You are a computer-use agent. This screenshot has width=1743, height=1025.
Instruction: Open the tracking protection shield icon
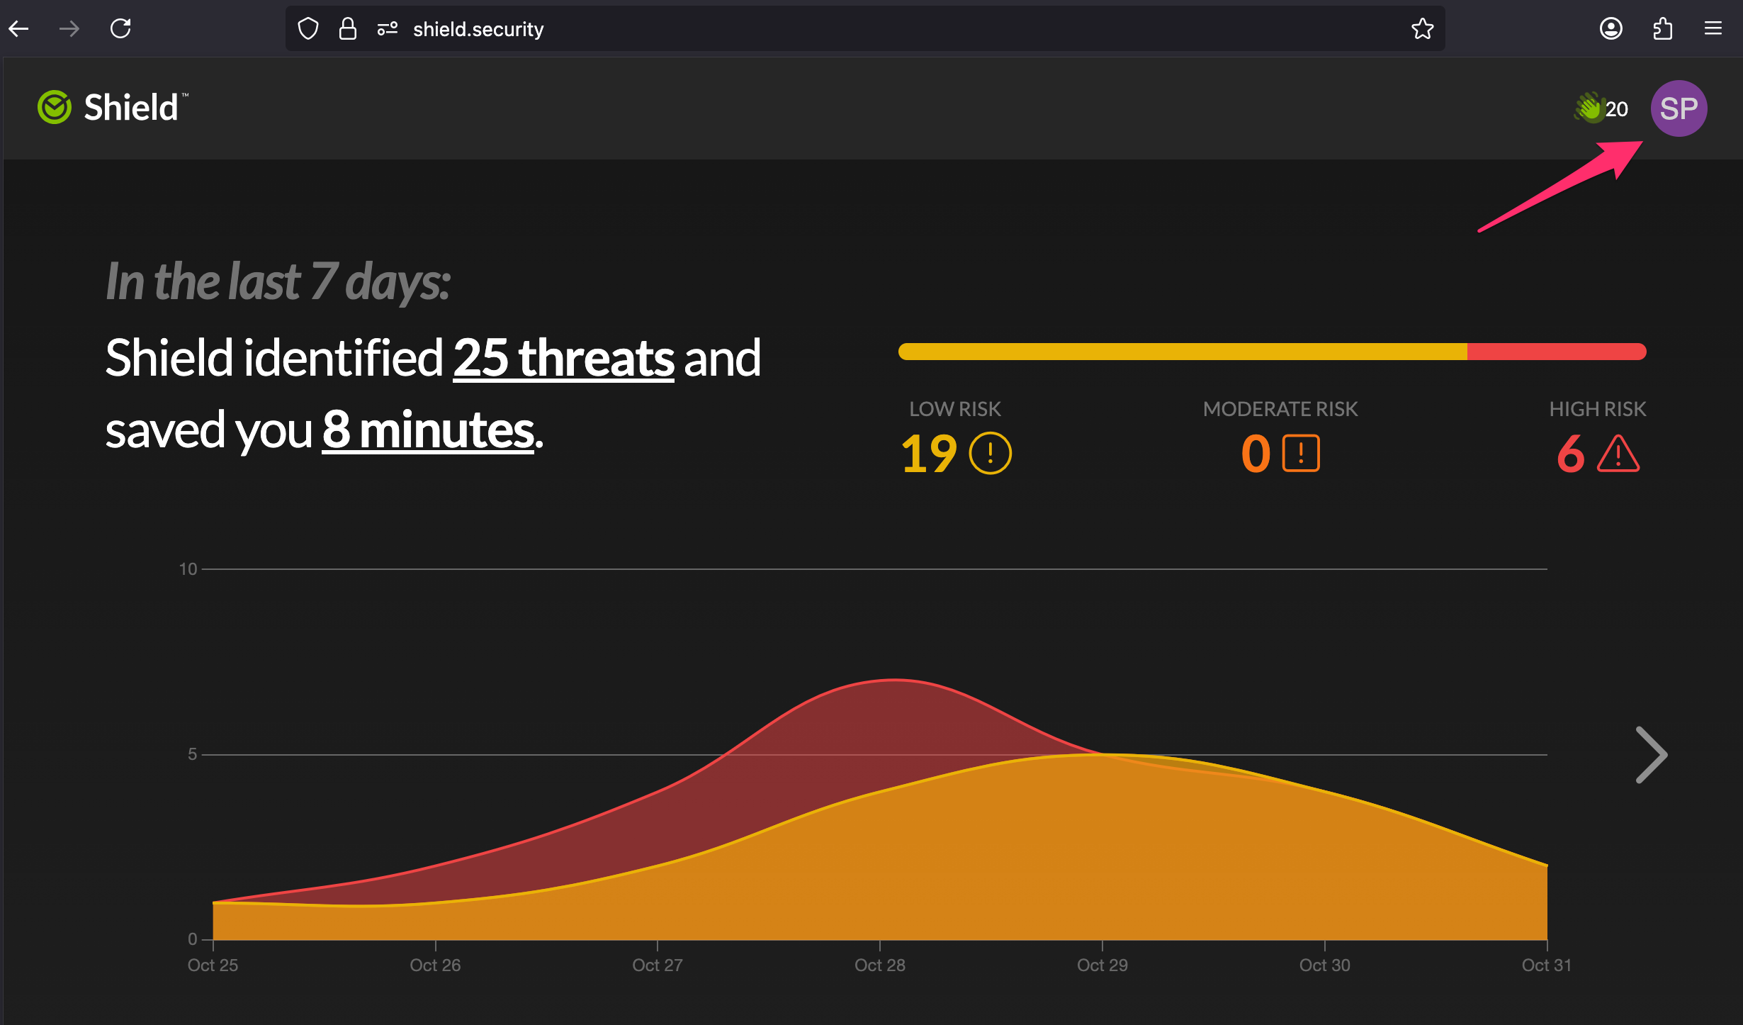(308, 29)
